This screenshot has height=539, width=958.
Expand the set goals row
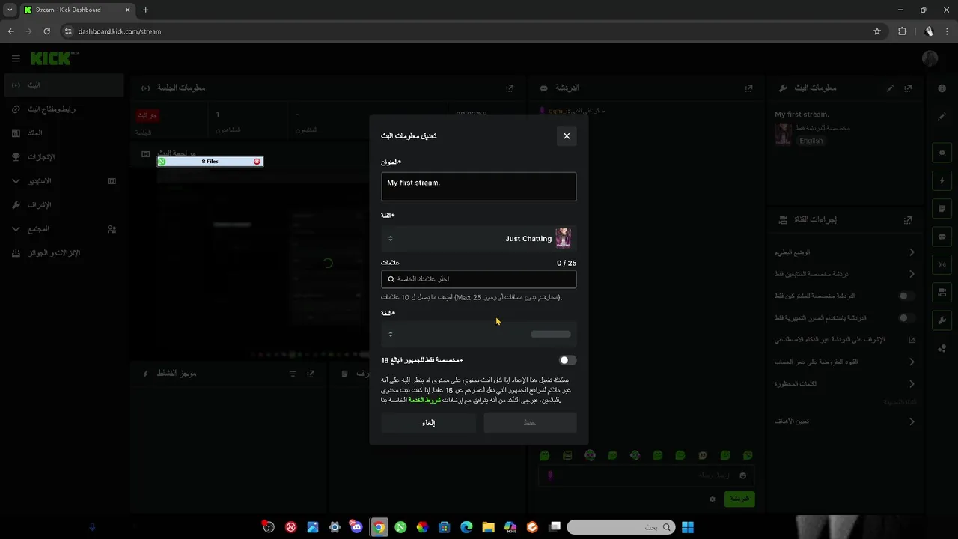(844, 421)
